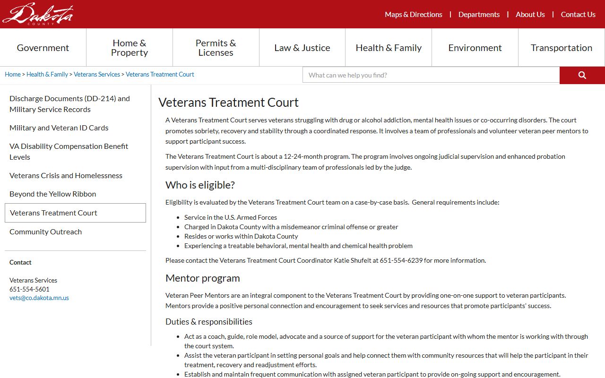This screenshot has height=378, width=605.
Task: Click sidebar phone number 651-554-5601
Action: tap(29, 289)
